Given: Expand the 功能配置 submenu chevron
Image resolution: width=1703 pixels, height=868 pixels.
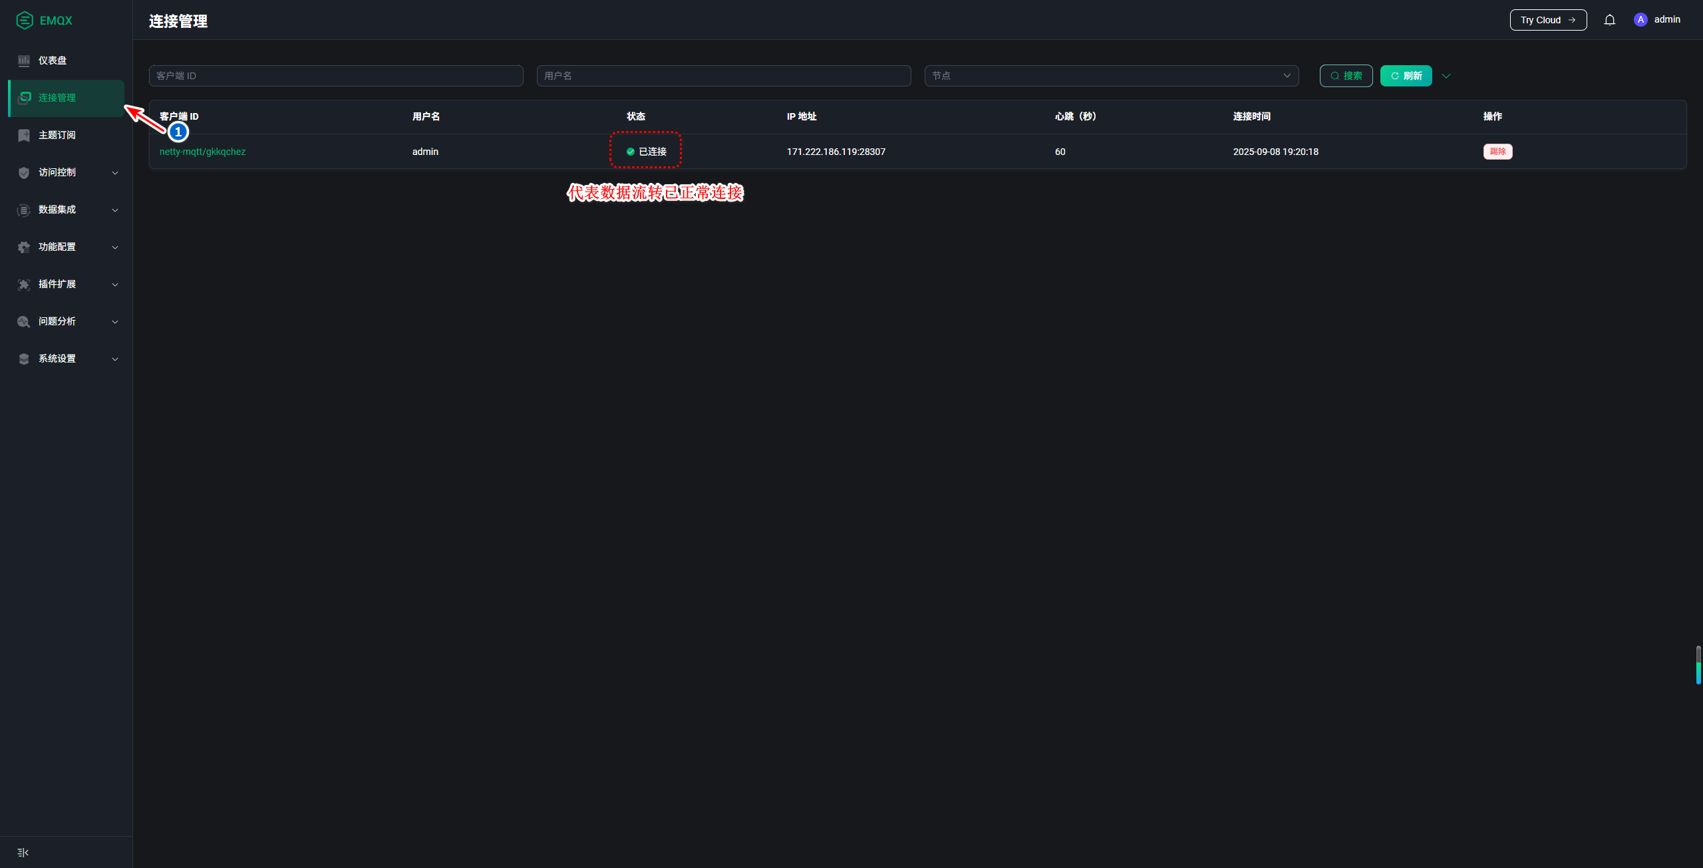Looking at the screenshot, I should coord(115,247).
